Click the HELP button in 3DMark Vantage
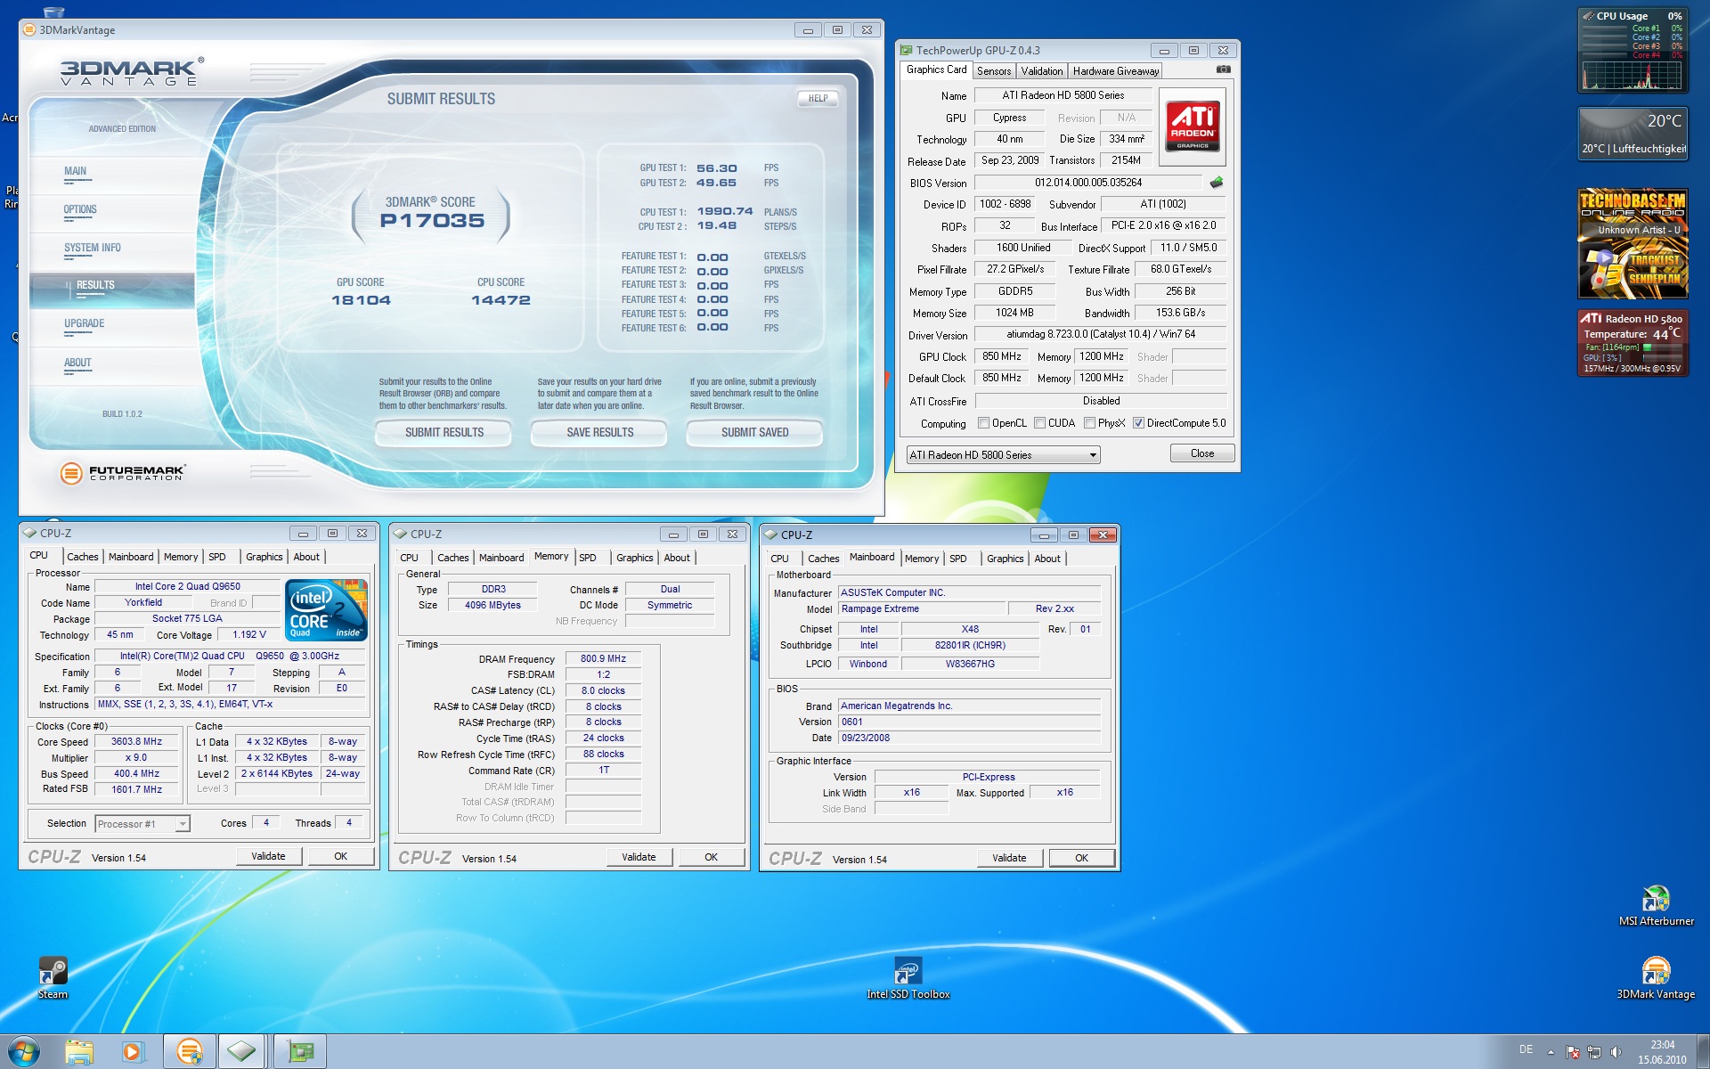This screenshot has width=1710, height=1069. 818,99
